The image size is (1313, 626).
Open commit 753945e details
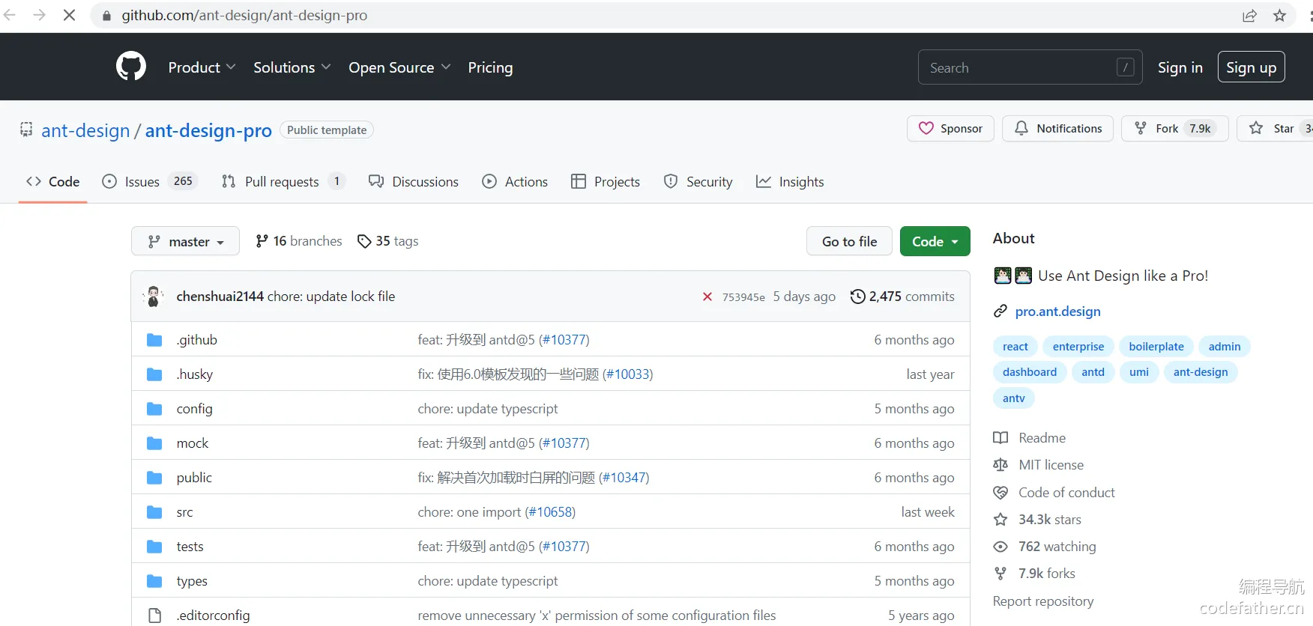click(743, 297)
